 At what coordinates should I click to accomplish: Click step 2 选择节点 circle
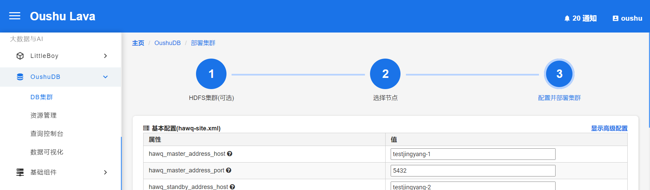click(x=385, y=74)
